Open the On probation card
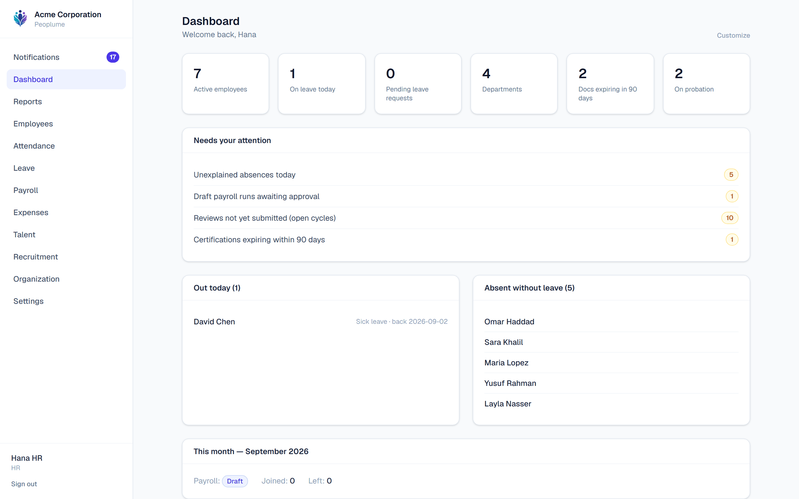Screen dimensions: 799x499 [707, 84]
